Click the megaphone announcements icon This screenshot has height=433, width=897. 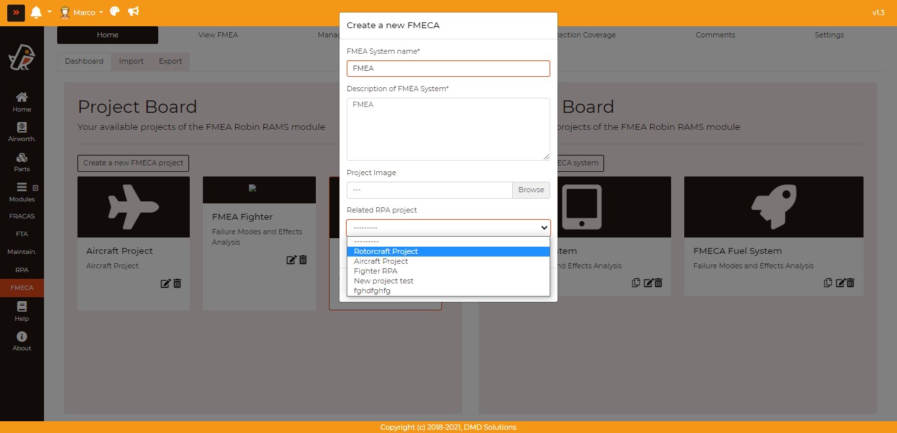(x=133, y=12)
